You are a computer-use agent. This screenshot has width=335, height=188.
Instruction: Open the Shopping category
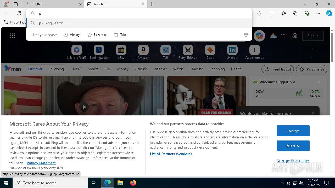pyautogui.click(x=217, y=69)
